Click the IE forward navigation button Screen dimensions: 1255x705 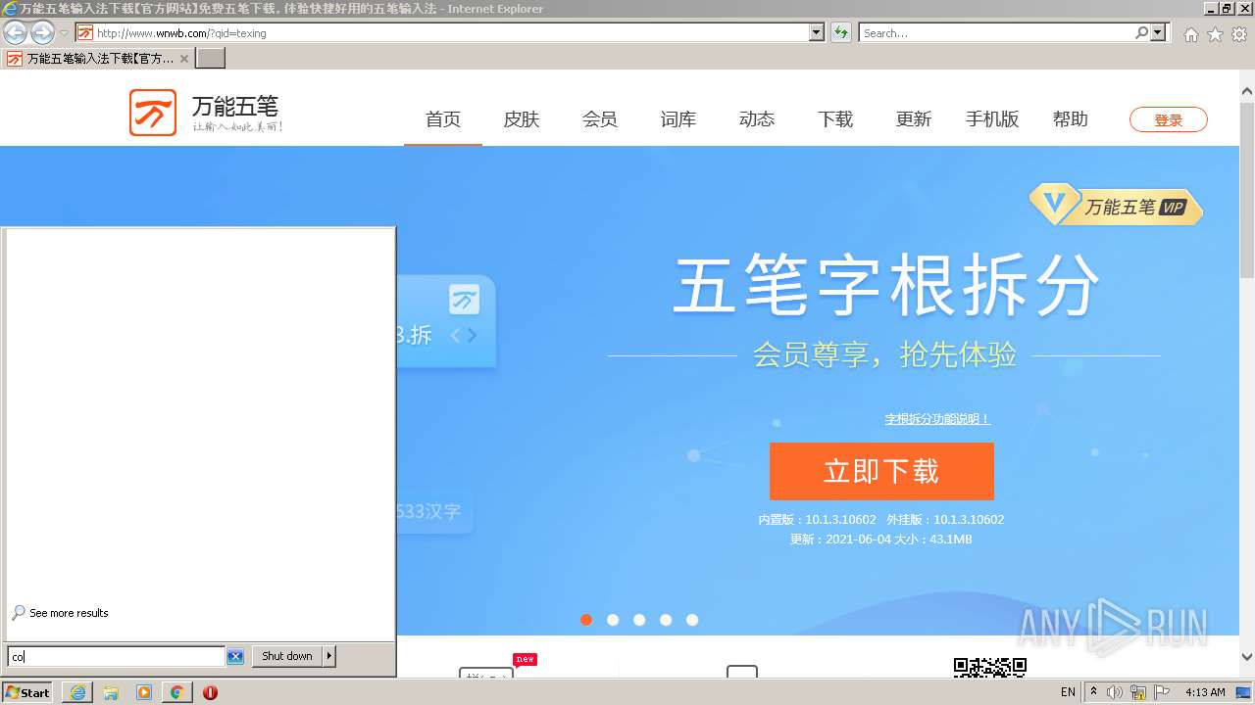click(x=42, y=32)
